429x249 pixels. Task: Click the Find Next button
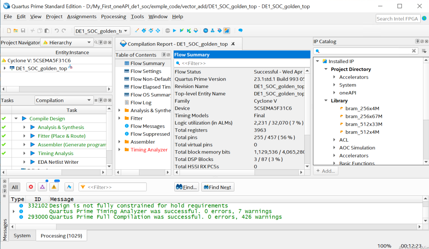click(x=218, y=187)
